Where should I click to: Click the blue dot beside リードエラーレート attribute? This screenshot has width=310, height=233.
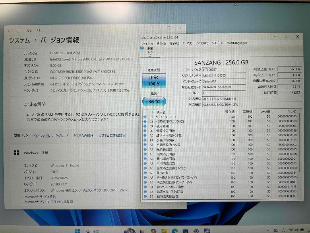(x=144, y=117)
